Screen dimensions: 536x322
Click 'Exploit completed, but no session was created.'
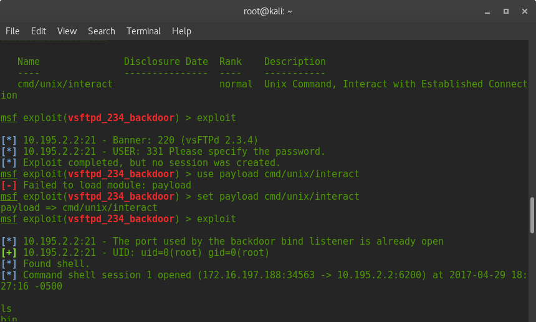pos(151,163)
